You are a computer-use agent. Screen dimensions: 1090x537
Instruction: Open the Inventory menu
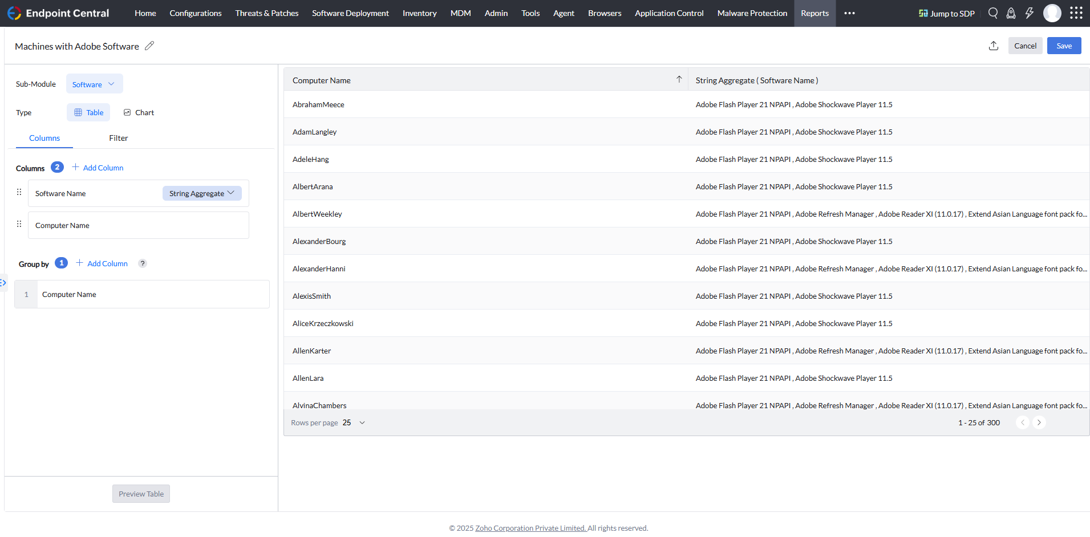[x=419, y=13]
